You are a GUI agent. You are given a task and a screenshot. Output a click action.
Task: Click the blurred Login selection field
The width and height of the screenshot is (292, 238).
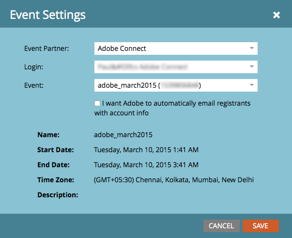point(172,67)
